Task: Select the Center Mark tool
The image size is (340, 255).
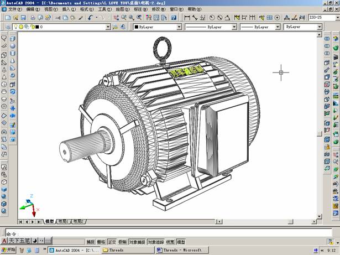Action: (277, 18)
